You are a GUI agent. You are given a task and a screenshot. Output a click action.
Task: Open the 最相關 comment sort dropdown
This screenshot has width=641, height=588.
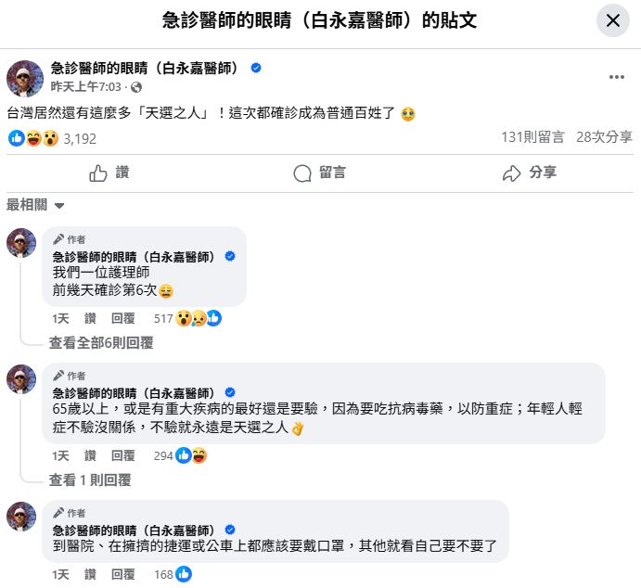(36, 205)
